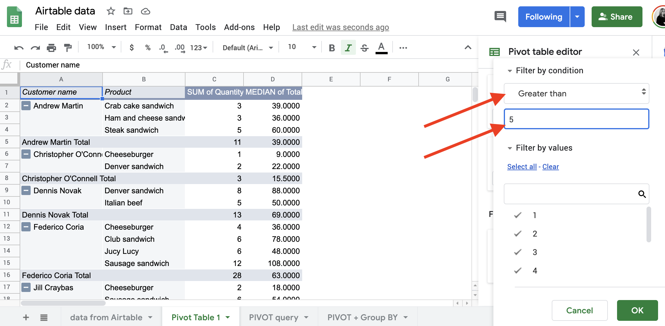Open comment history icon

pos(500,16)
